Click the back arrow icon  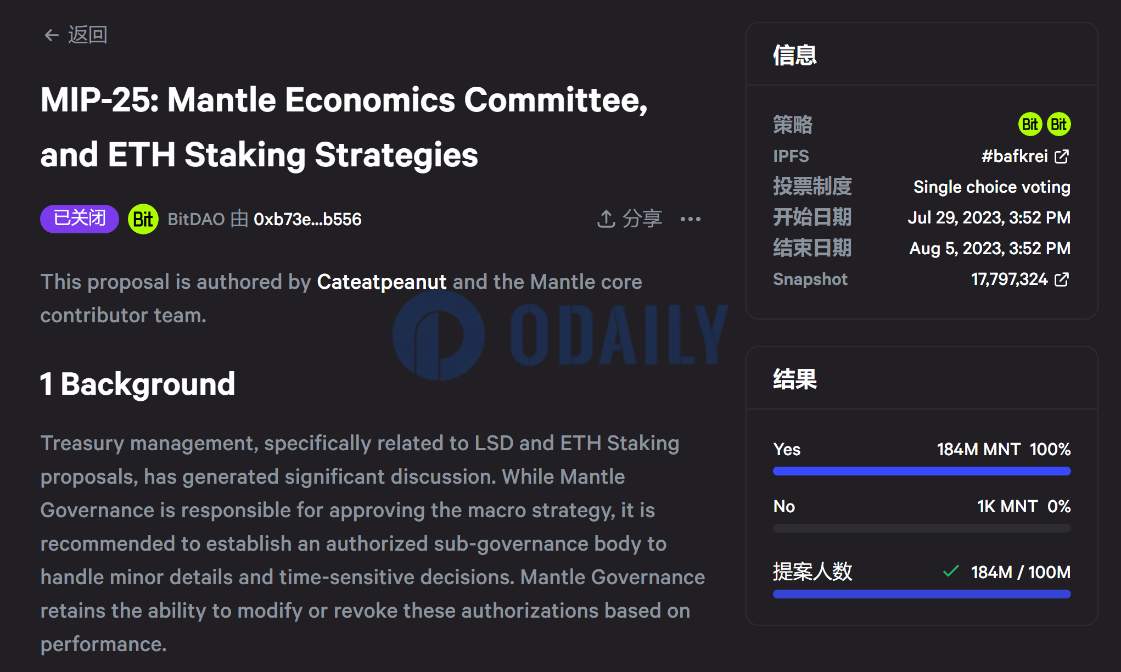coord(52,35)
